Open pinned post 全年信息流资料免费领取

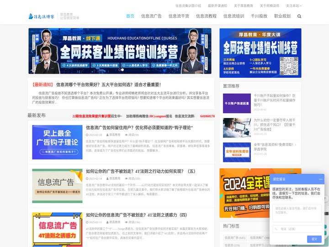tap(275, 147)
